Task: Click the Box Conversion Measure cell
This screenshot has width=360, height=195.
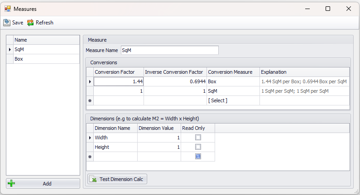Action: pos(233,81)
